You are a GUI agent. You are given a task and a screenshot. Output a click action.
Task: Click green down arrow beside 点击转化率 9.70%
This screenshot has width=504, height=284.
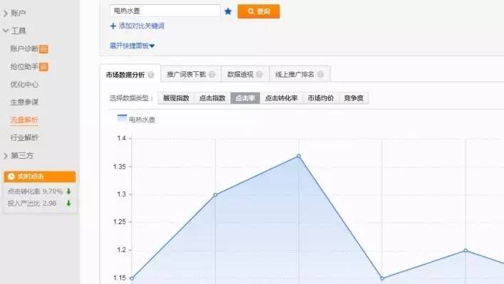point(68,191)
